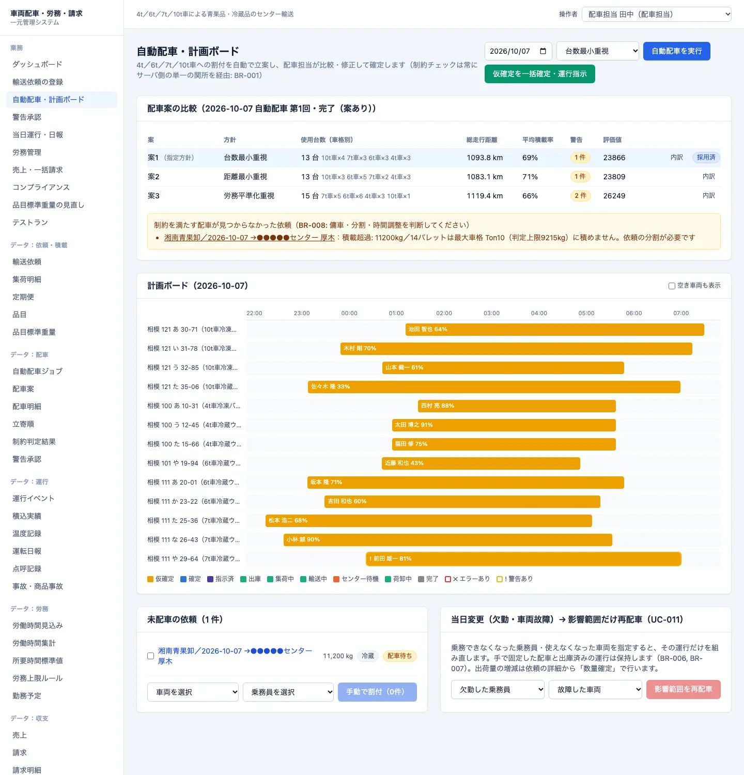Open 輸送依頼の登録 menu item

[x=61, y=82]
